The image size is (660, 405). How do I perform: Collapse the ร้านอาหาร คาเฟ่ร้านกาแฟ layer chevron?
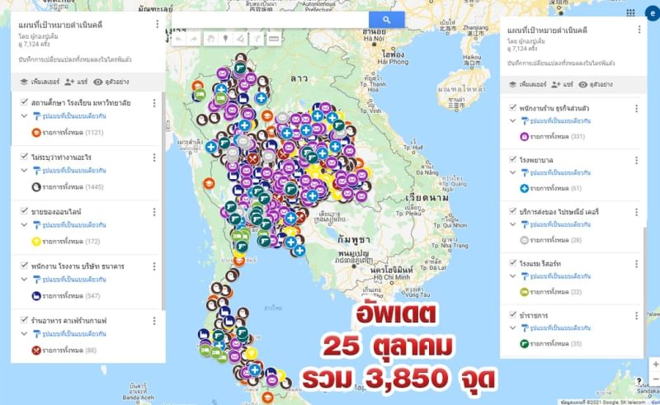coord(24,333)
